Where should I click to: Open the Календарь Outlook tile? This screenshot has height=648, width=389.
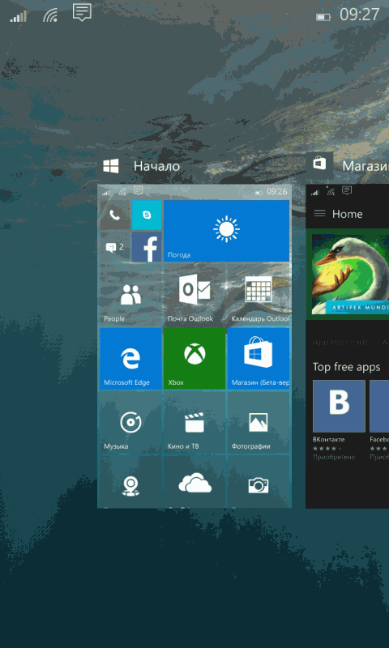tap(259, 295)
